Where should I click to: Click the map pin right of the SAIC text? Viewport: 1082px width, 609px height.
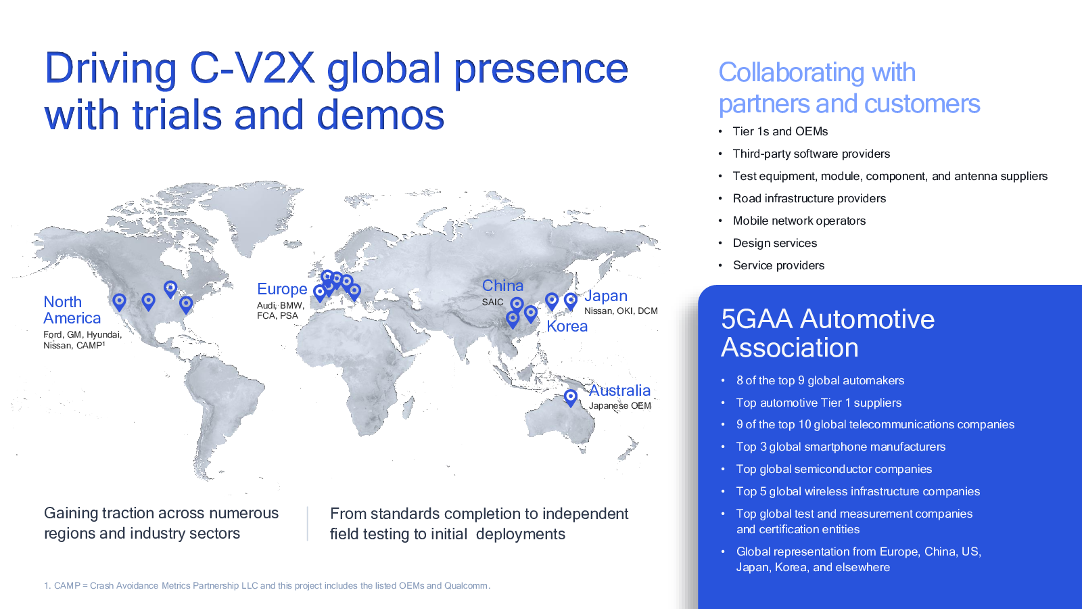pyautogui.click(x=517, y=305)
